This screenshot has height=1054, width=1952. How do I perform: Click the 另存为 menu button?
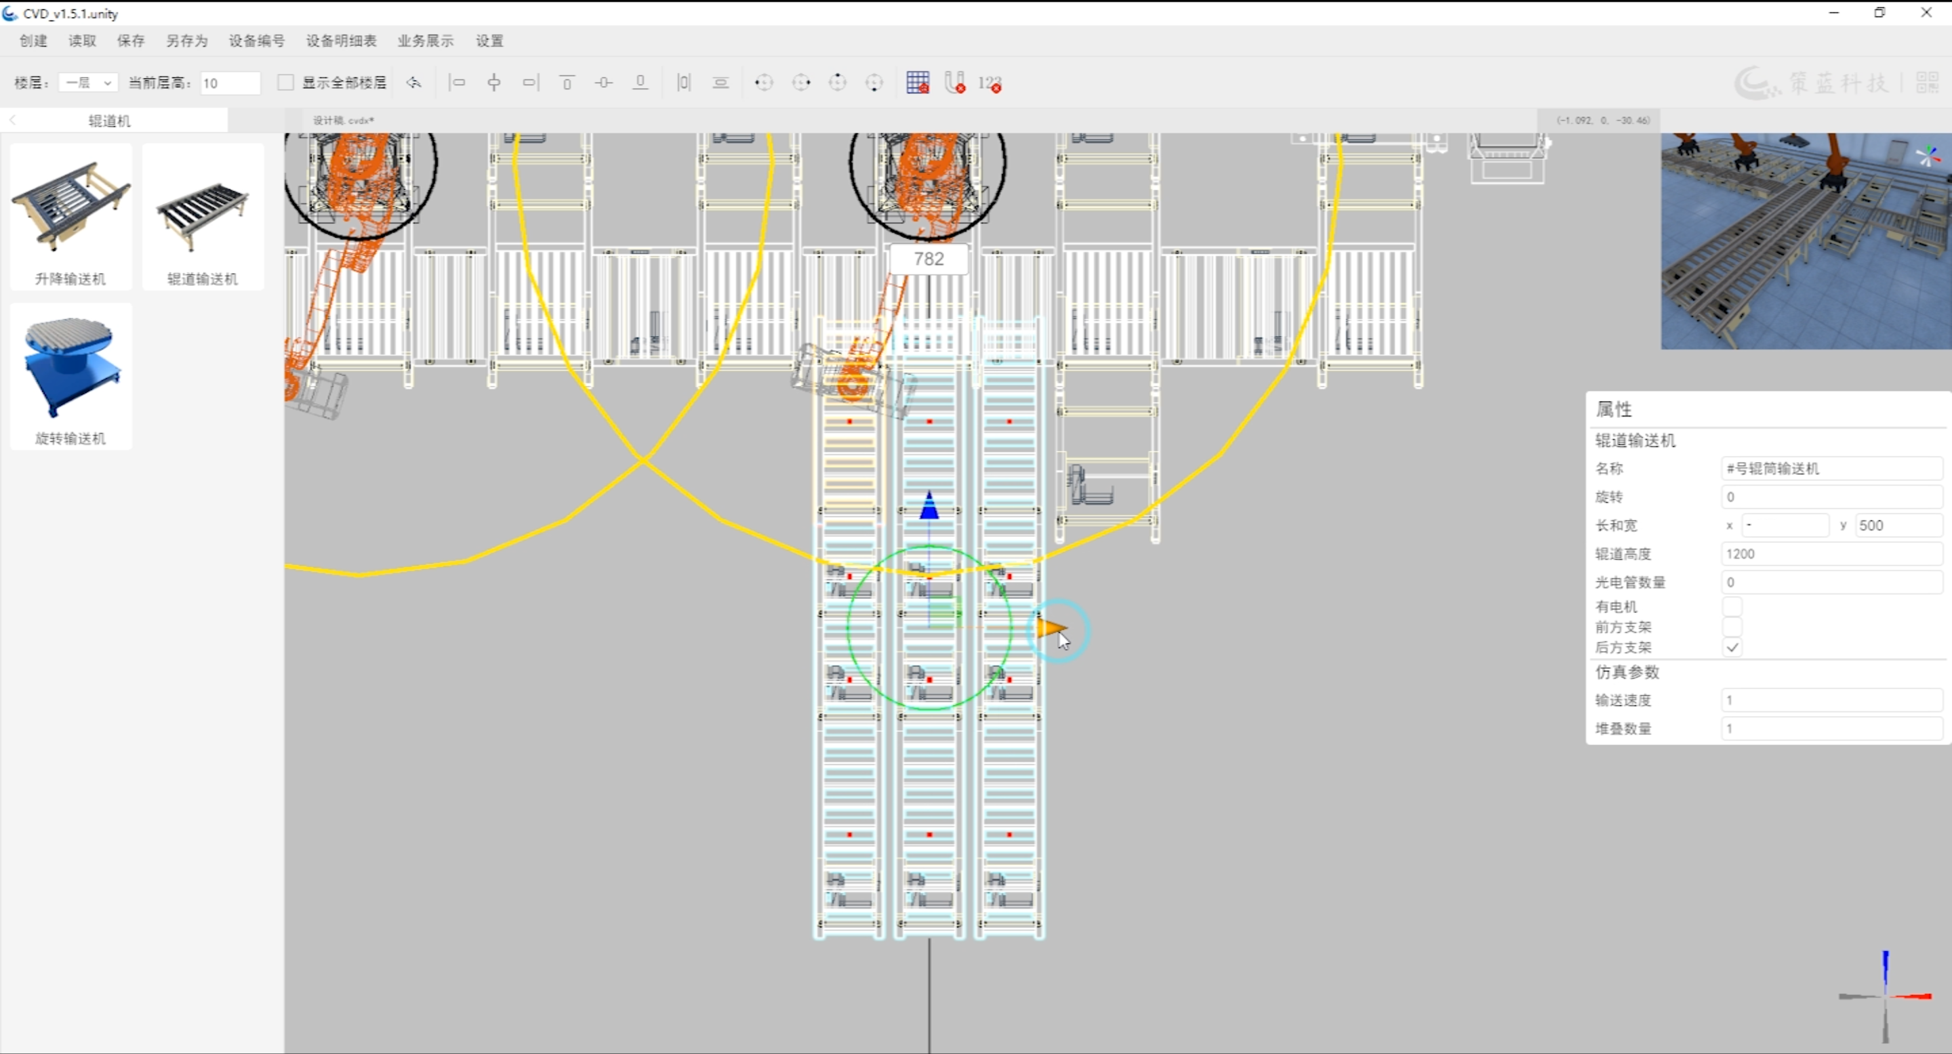click(186, 41)
